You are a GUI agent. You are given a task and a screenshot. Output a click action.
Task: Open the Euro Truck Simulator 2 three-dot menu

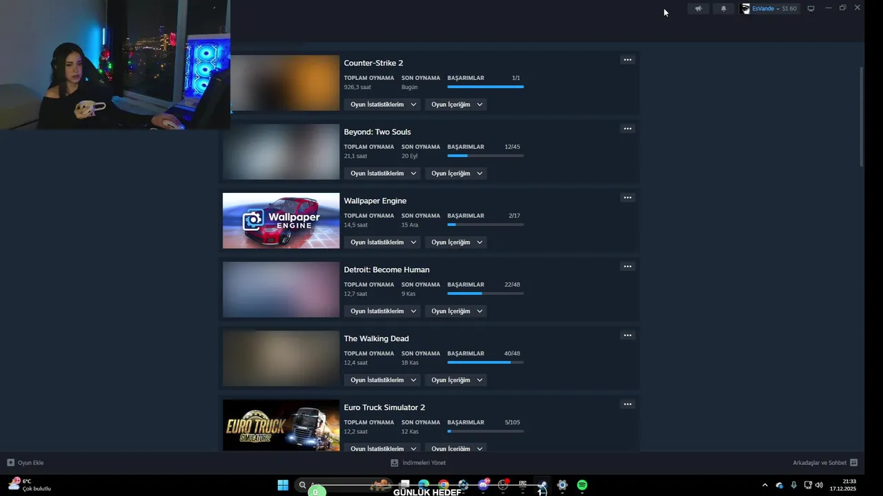627,404
